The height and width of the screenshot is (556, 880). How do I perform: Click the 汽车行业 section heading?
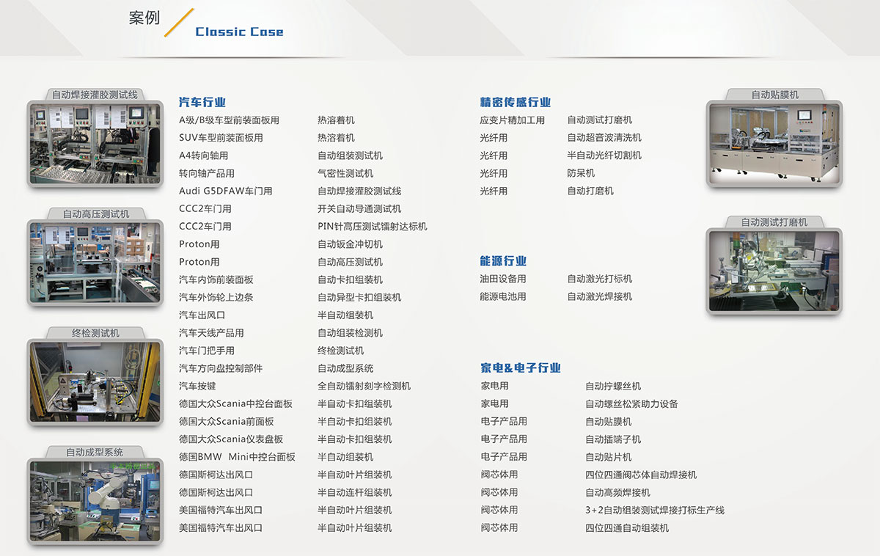202,103
